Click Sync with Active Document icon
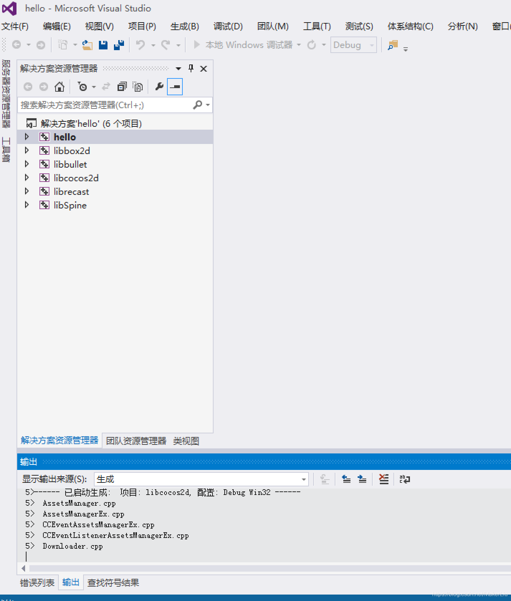The width and height of the screenshot is (511, 601). pyautogui.click(x=106, y=87)
